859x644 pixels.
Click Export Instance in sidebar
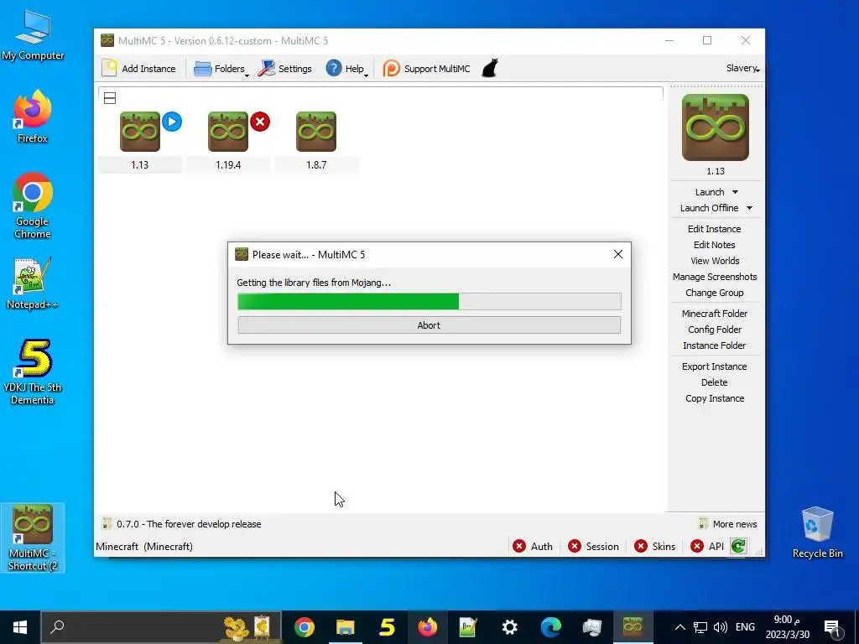pyautogui.click(x=715, y=366)
